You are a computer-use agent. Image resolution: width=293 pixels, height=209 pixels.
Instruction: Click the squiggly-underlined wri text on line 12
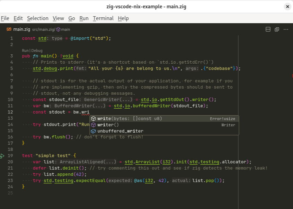(86, 112)
